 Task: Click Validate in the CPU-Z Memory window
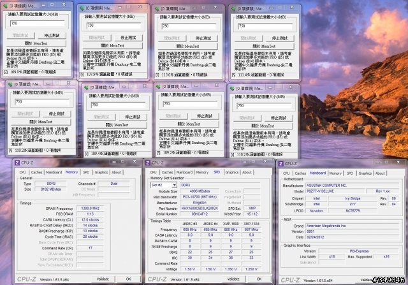pyautogui.click(x=103, y=279)
